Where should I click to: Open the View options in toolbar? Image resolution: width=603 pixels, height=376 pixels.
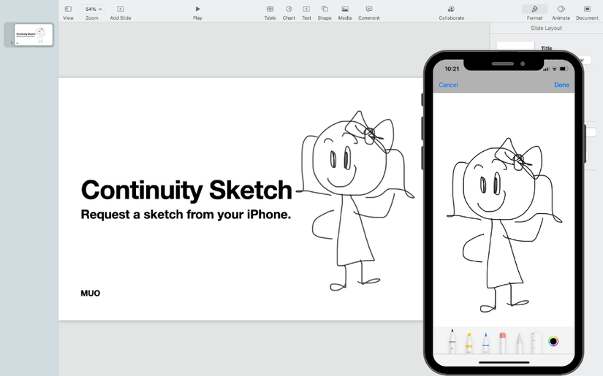click(68, 12)
